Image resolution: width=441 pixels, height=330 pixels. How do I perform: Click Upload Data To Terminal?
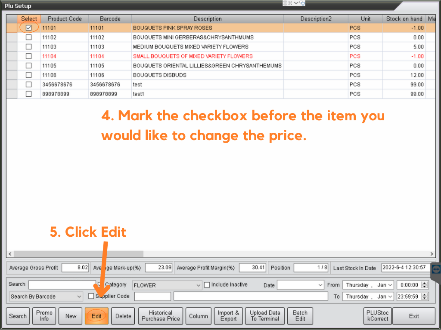[x=265, y=316]
